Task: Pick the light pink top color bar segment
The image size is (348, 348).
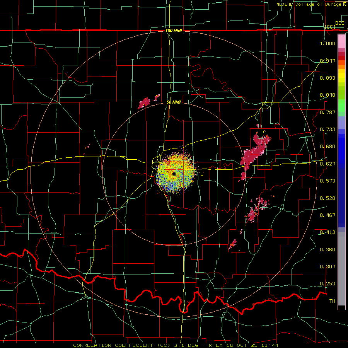Action: 341,41
